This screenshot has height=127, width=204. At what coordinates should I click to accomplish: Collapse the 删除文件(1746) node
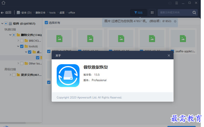[10, 35]
